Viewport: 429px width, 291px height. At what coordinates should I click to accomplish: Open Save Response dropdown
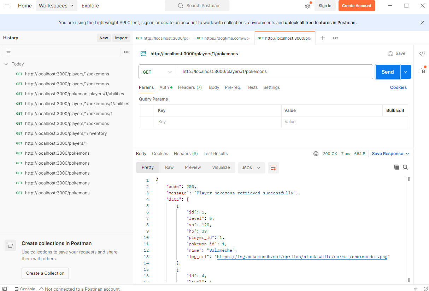[407, 153]
